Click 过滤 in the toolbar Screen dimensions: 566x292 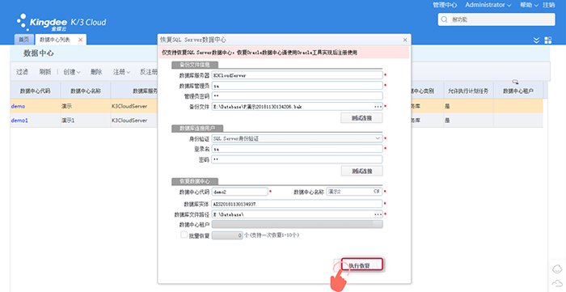22,72
